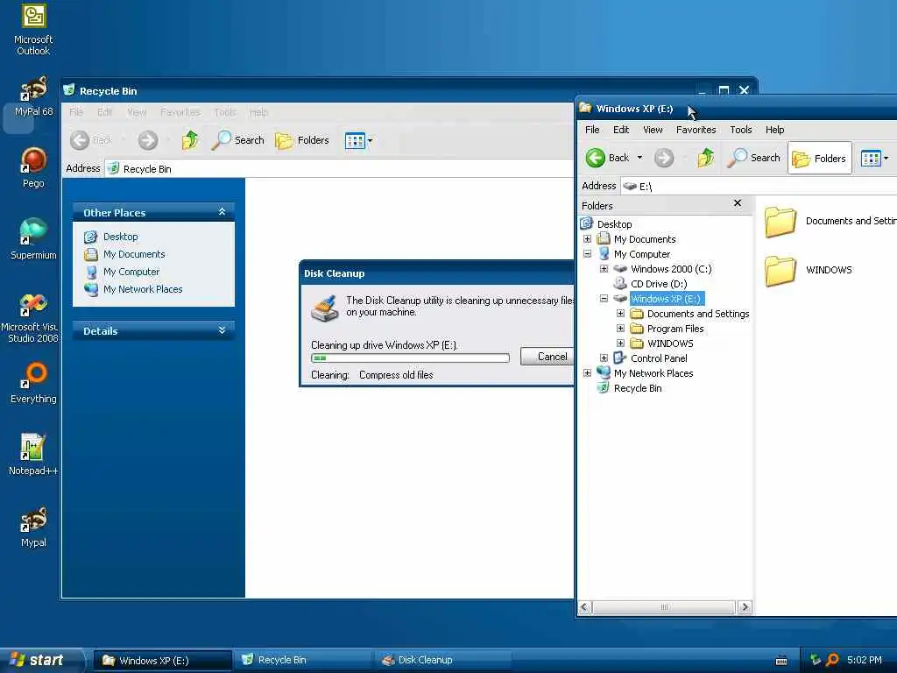Click Forward arrow in Windows XP (E:) window
Image resolution: width=897 pixels, height=673 pixels.
pyautogui.click(x=664, y=158)
